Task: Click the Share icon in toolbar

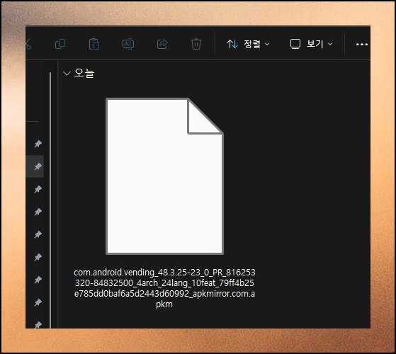Action: [x=162, y=44]
